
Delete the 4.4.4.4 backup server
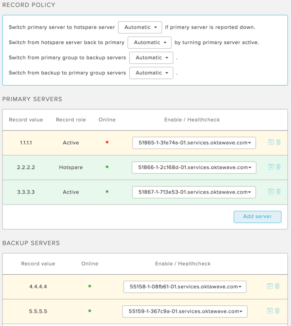277,286
